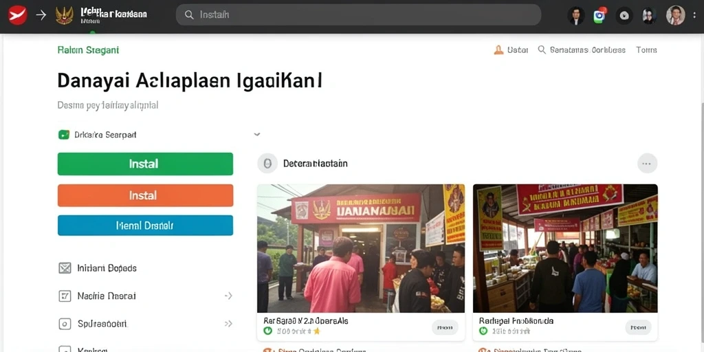Open 'Senatarus Oorbleas' menu item
Image resolution: width=704 pixels, height=352 pixels.
[x=588, y=49]
